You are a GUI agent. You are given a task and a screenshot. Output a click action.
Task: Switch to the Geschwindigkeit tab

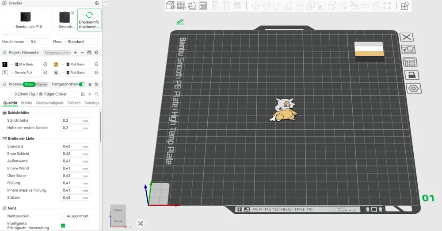(50, 103)
